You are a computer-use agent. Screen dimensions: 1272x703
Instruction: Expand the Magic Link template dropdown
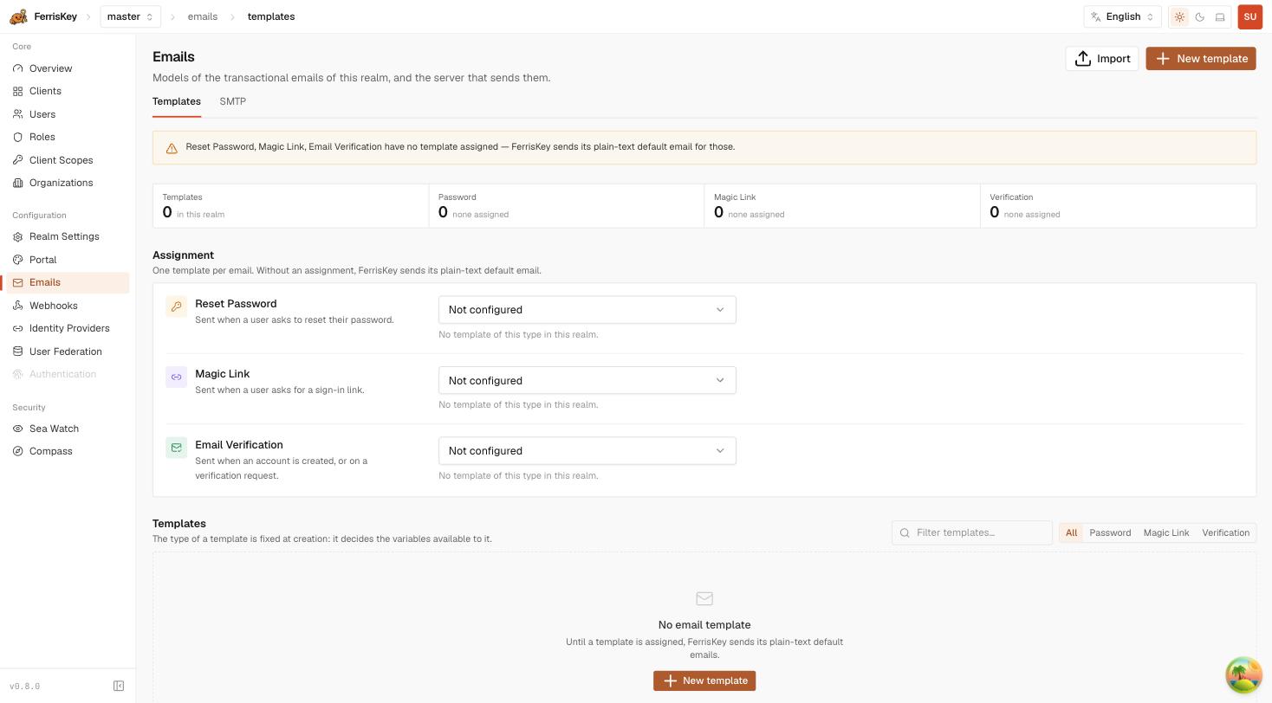pyautogui.click(x=587, y=380)
